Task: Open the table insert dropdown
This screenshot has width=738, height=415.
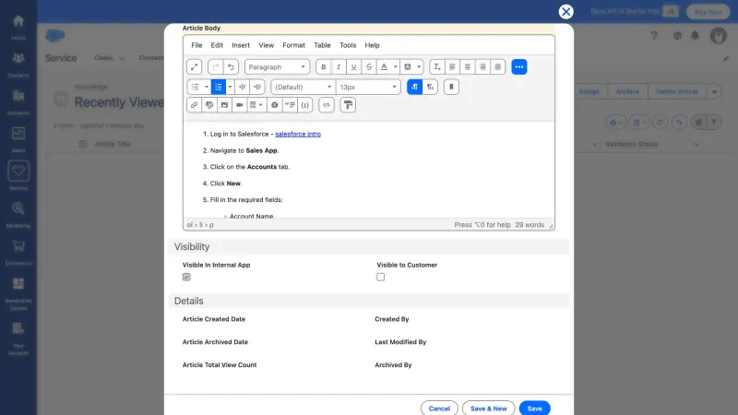Action: (x=256, y=105)
